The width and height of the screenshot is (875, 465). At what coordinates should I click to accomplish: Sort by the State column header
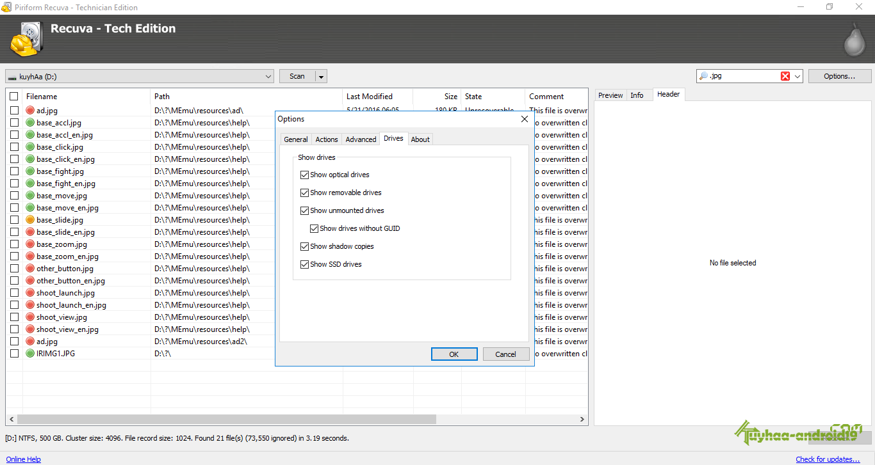493,97
